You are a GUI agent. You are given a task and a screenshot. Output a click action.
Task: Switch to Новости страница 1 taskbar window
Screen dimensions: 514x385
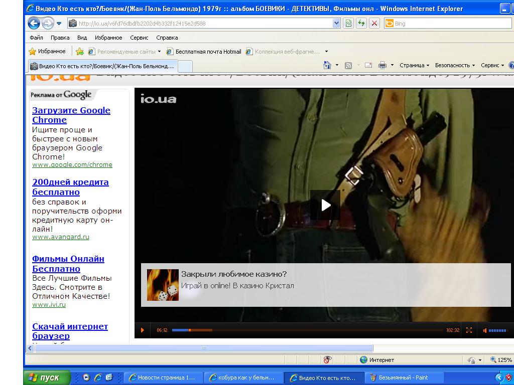164,377
